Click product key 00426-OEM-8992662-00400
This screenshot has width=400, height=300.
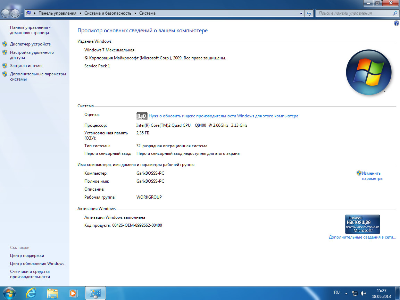137,225
